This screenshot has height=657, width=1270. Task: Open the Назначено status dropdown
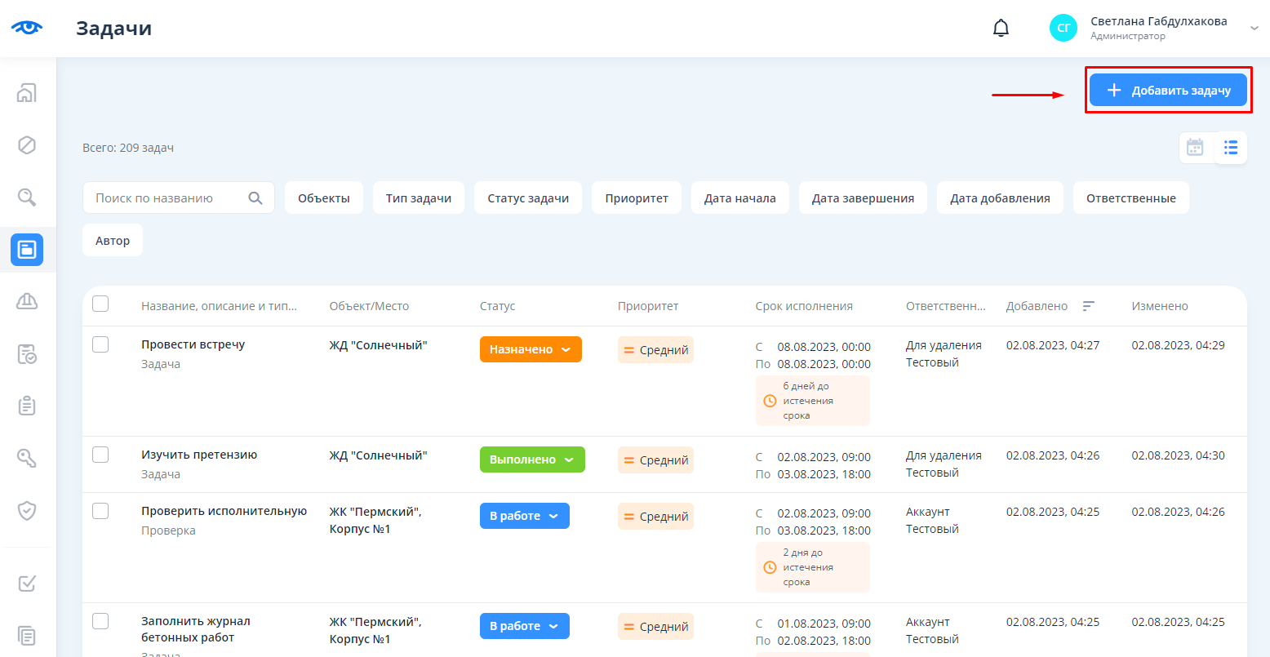(x=531, y=349)
